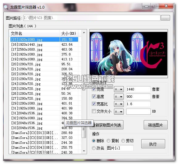Click the file list scrollbar thumb

(x=84, y=129)
